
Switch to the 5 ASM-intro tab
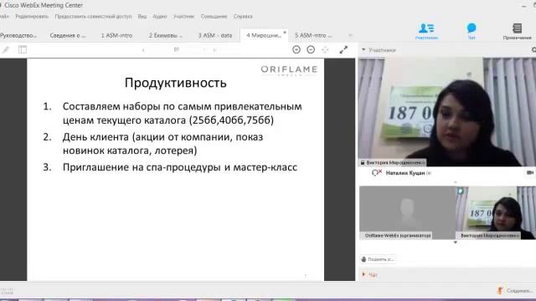pos(313,35)
